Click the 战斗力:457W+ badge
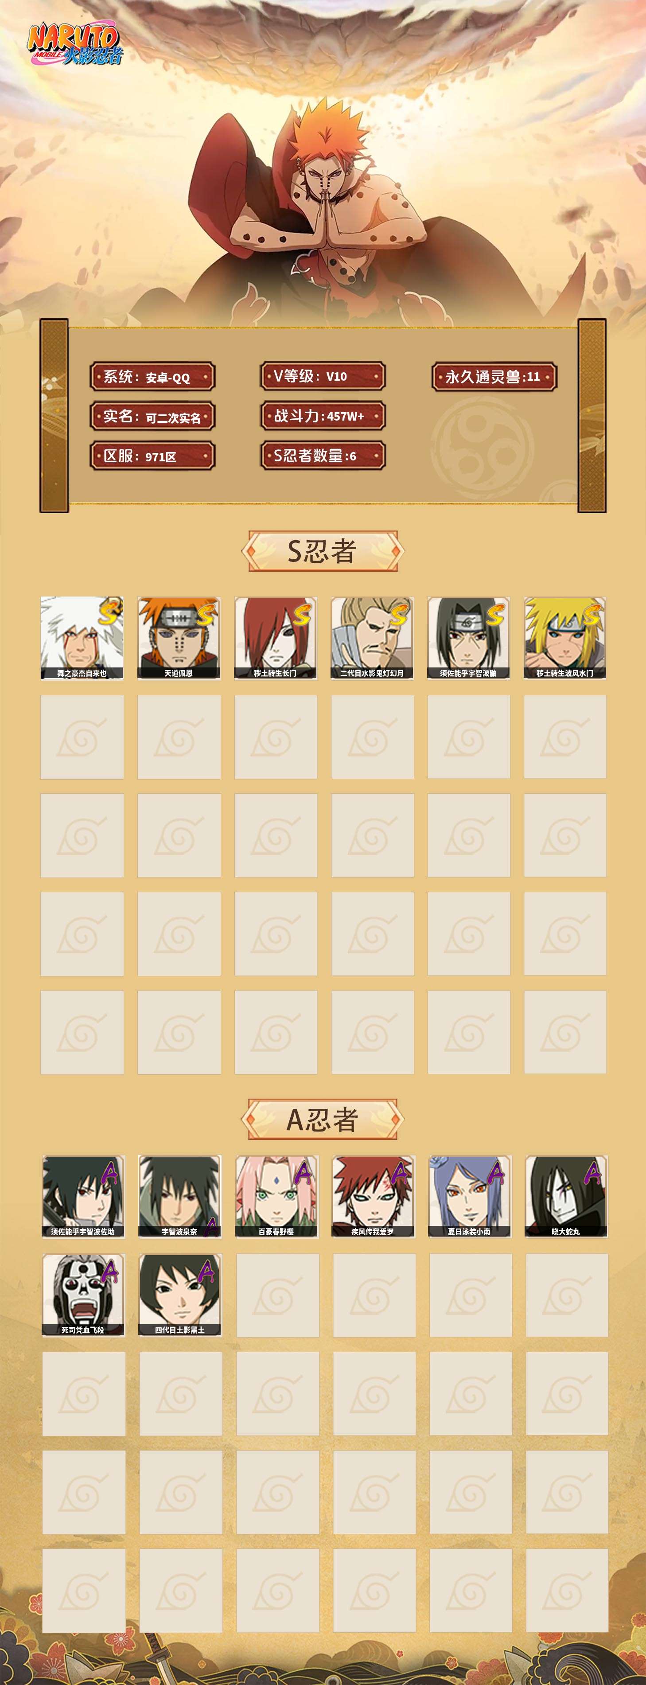The width and height of the screenshot is (646, 1685). pyautogui.click(x=323, y=416)
